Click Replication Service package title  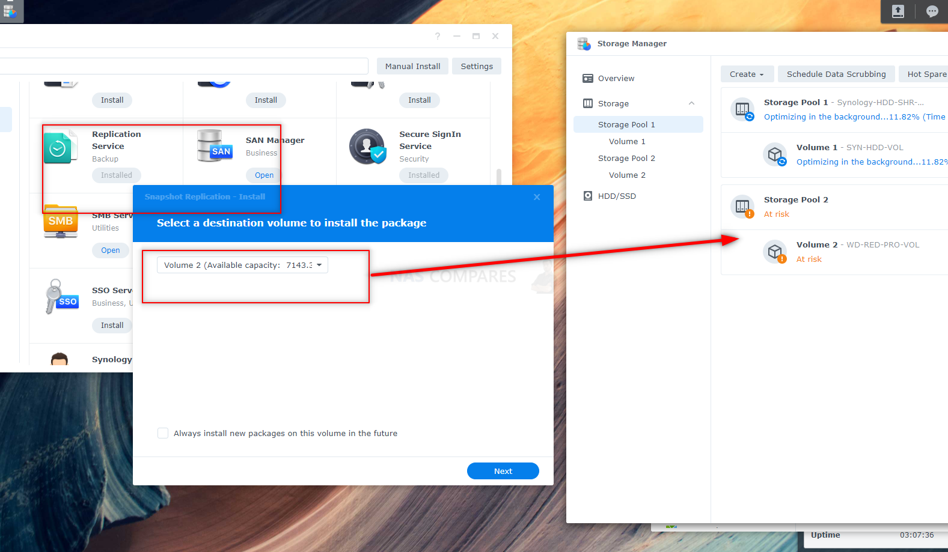(x=117, y=140)
